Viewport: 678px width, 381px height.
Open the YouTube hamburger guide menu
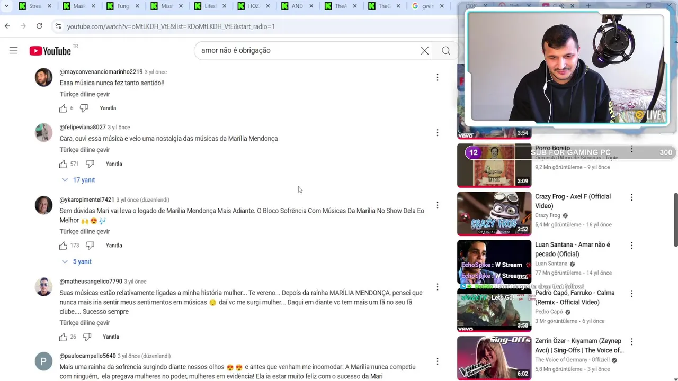coord(13,51)
